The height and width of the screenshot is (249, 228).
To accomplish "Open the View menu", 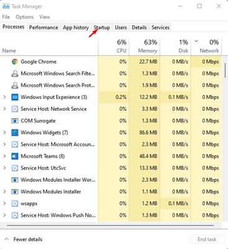I will click(44, 17).
